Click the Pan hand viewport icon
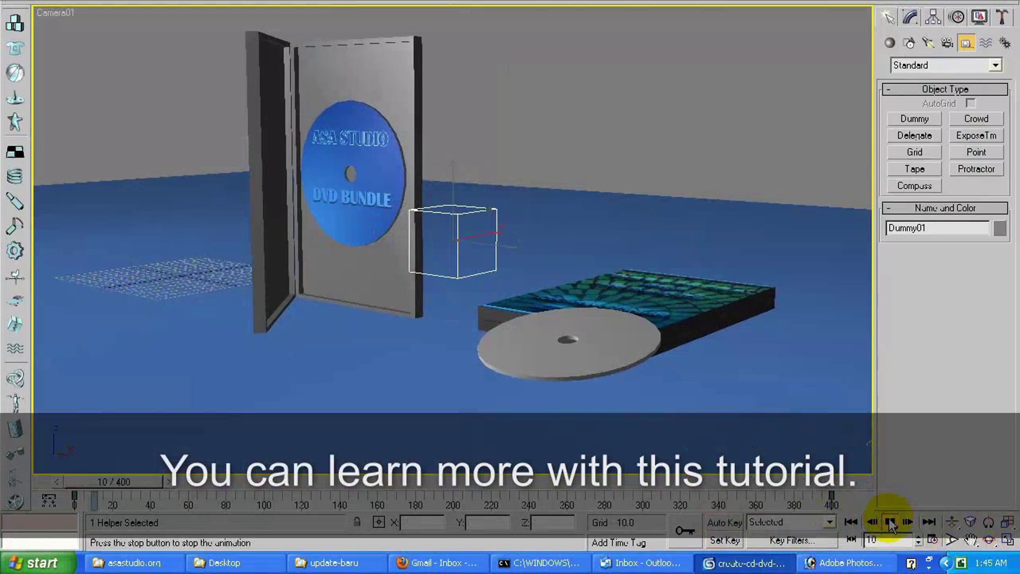 click(x=970, y=540)
